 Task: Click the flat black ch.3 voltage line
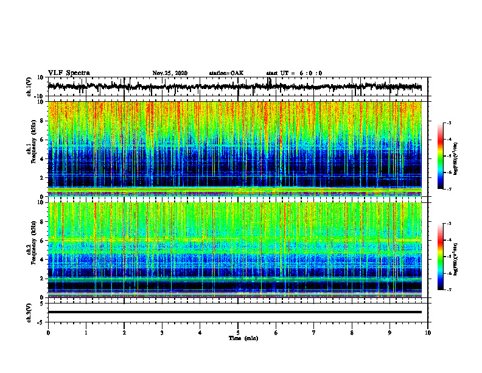click(x=234, y=312)
